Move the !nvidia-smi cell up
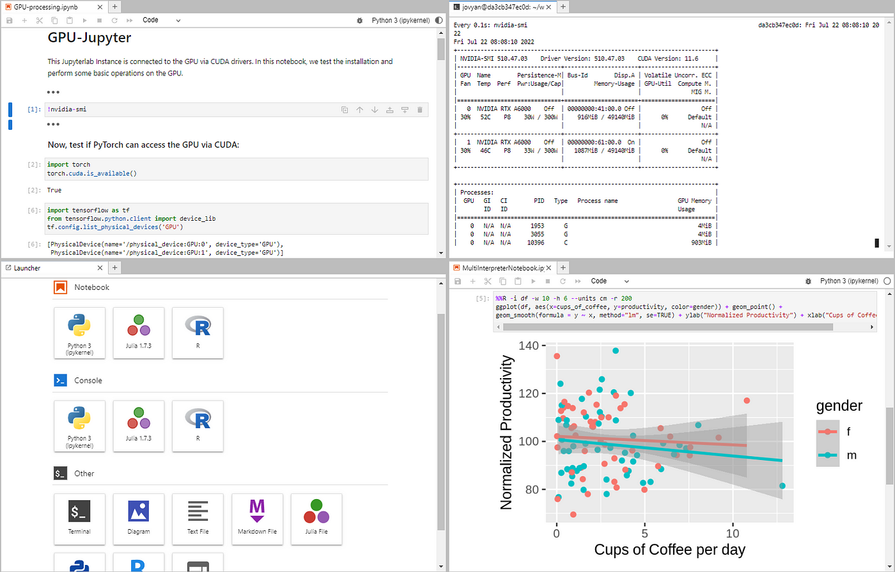The width and height of the screenshot is (895, 572). point(359,109)
